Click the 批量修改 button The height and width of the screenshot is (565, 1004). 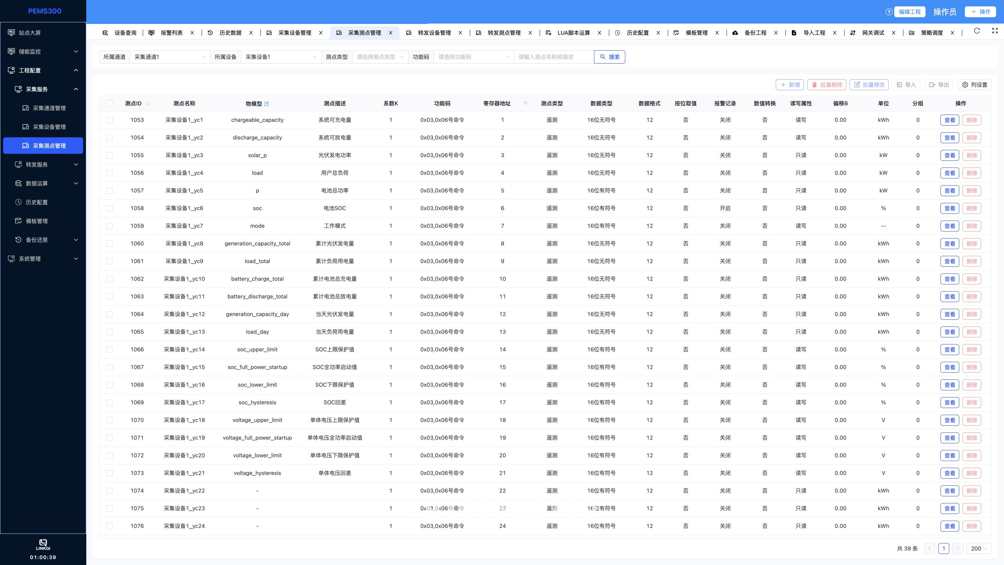point(869,85)
